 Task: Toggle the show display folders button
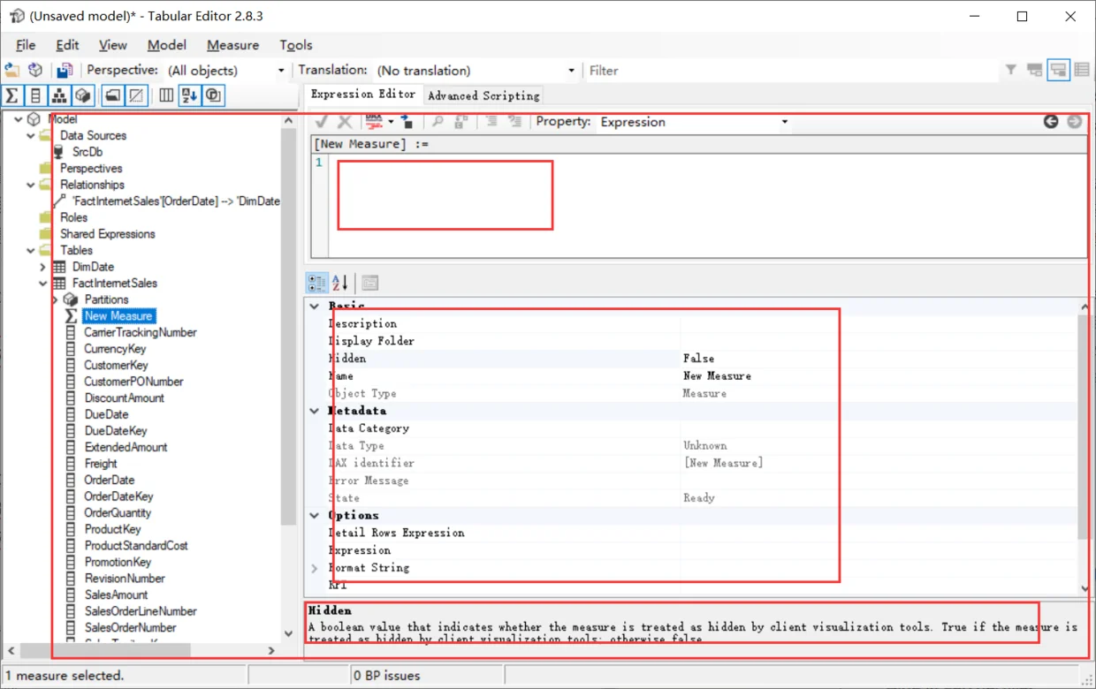[x=112, y=95]
